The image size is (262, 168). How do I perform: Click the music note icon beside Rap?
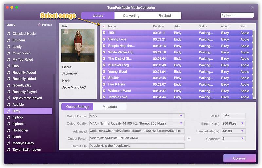click(9, 66)
